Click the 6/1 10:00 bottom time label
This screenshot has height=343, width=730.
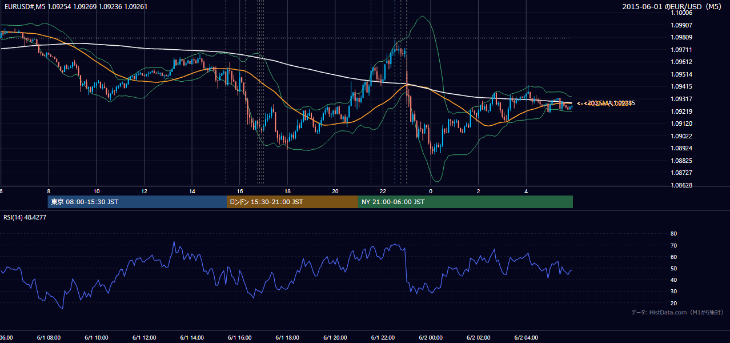(x=97, y=337)
